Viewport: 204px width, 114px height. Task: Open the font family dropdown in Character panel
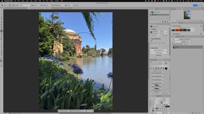click(x=156, y=99)
